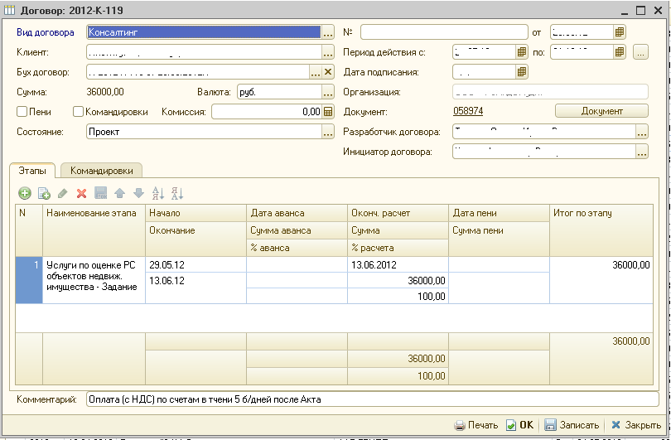Click the OK button

520,425
